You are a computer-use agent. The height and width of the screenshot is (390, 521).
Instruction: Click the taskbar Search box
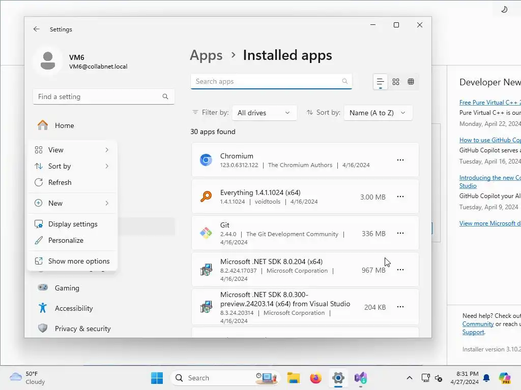[x=225, y=378]
